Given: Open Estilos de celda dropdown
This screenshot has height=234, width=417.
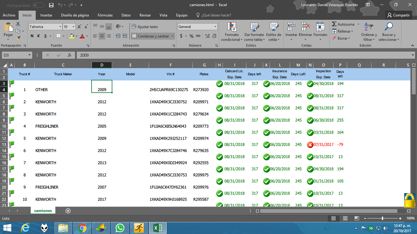Looking at the screenshot, I should 274,32.
